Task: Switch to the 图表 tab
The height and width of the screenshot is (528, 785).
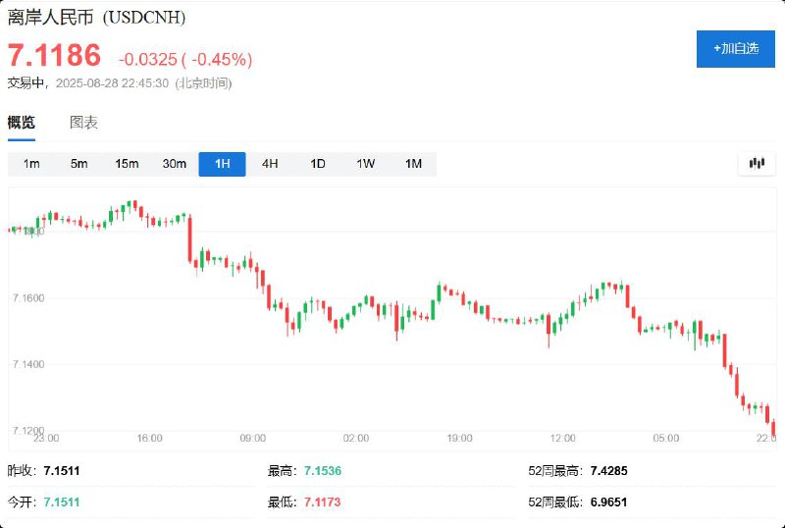Action: coord(83,123)
